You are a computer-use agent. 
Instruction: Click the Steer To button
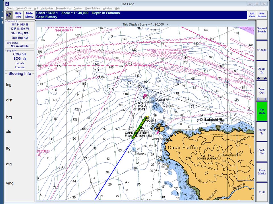262,131
